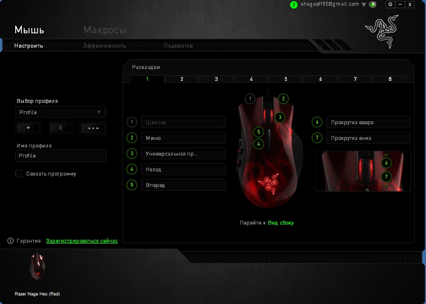Viewport: 426px width, 304px height.
Task: Click marker 7 in the scroll wheel closeup
Action: (x=386, y=177)
